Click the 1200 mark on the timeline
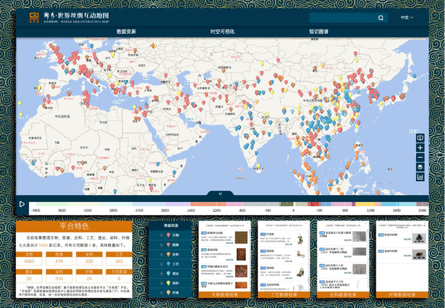This screenshot has width=445, height=308. pos(371,210)
